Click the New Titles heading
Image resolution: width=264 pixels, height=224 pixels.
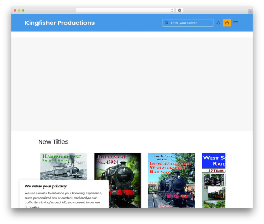(53, 142)
